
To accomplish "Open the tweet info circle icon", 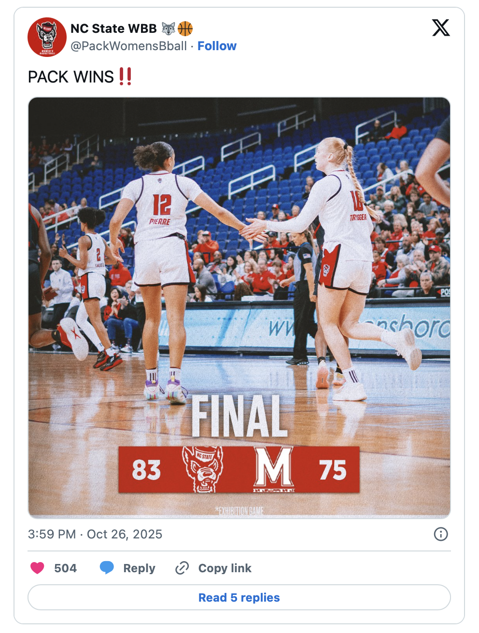I will (x=441, y=534).
